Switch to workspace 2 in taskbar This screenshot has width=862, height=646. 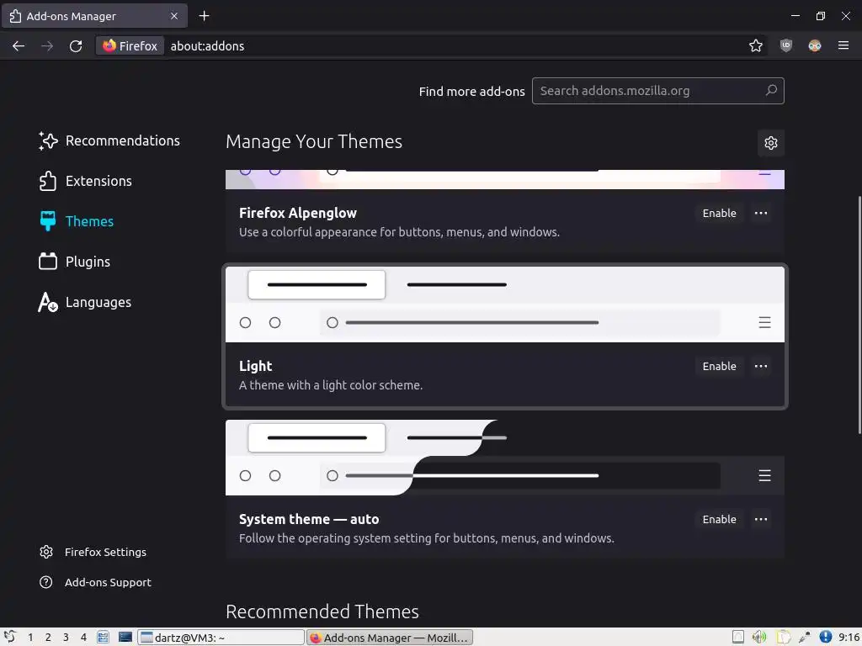(x=48, y=638)
